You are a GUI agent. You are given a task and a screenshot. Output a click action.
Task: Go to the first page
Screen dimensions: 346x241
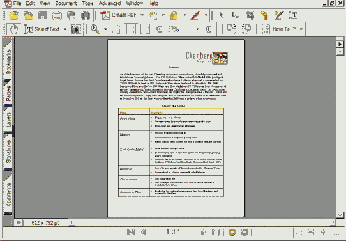click(x=131, y=232)
